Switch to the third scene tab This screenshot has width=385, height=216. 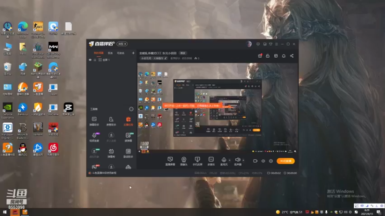pos(121,53)
